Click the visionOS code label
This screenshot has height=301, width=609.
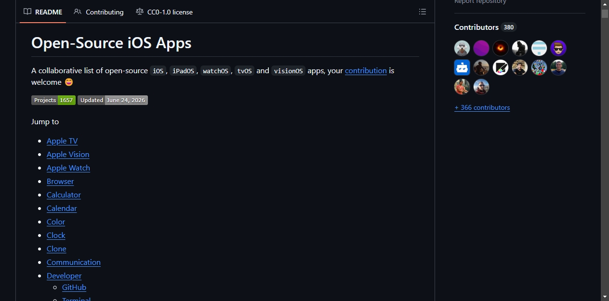pyautogui.click(x=288, y=71)
